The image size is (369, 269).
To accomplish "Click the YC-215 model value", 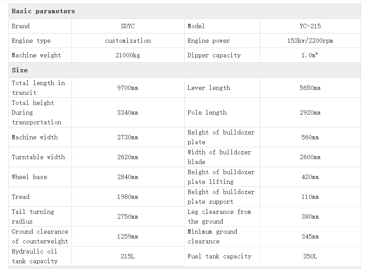I will coord(310,26).
